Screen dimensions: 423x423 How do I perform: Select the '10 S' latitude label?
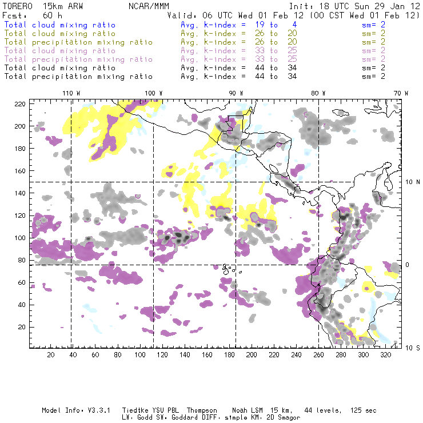tap(413, 348)
